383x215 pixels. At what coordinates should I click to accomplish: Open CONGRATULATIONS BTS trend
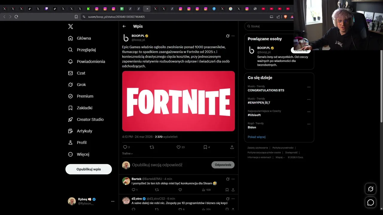pyautogui.click(x=266, y=90)
